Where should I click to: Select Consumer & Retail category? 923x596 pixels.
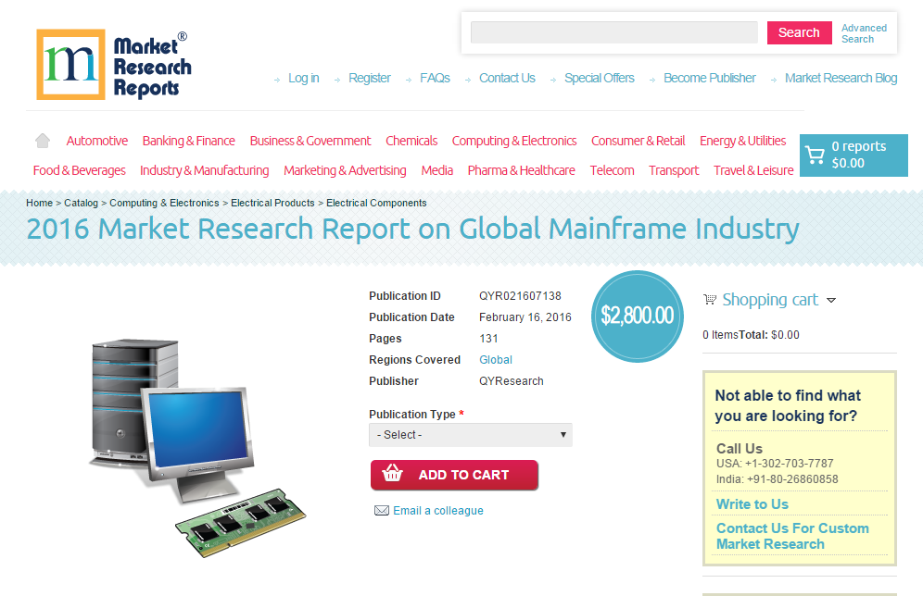point(639,141)
